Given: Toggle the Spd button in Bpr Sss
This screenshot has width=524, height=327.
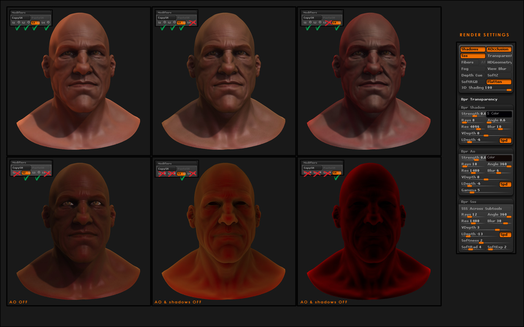Looking at the screenshot, I should pos(505,235).
